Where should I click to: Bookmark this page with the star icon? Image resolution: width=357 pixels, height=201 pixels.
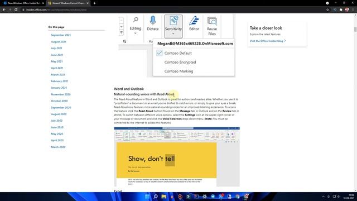pos(327,10)
